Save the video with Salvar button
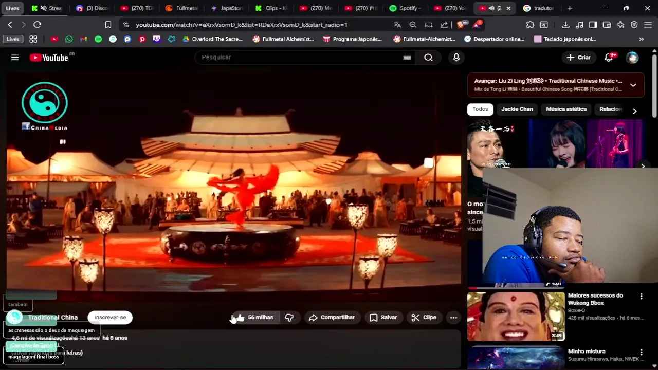Viewport: 658px width, 370px height. click(383, 318)
